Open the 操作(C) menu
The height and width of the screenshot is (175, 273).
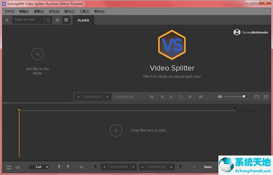69,11
